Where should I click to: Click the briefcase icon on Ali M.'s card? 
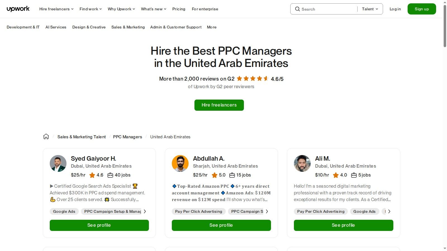353,175
